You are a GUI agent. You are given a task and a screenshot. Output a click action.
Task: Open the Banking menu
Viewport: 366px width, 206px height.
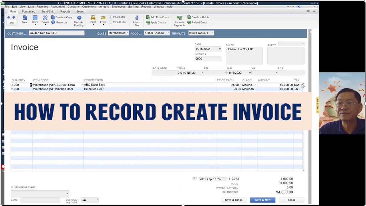coord(133,7)
